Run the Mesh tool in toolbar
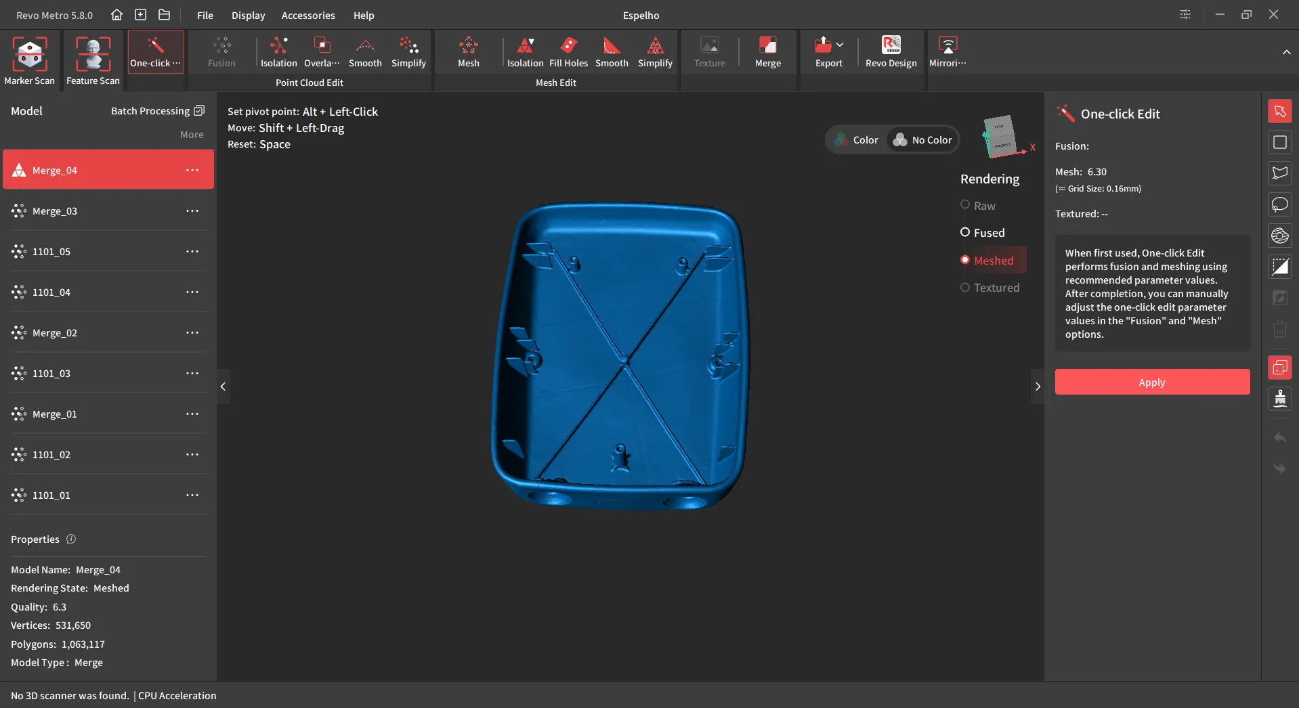 click(x=468, y=53)
